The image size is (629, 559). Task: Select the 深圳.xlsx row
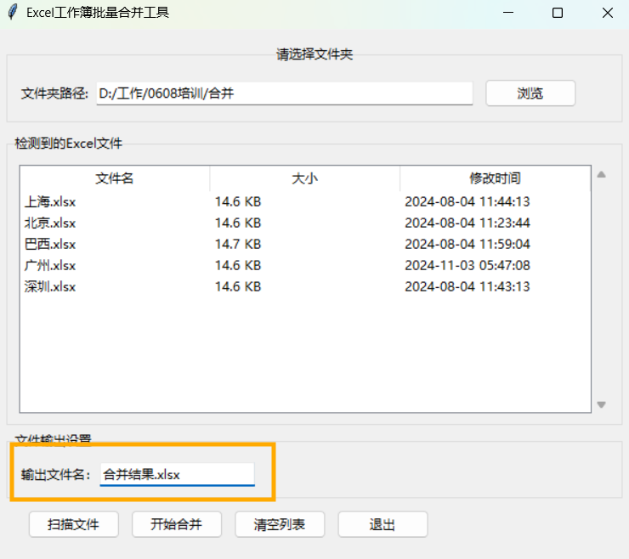305,286
